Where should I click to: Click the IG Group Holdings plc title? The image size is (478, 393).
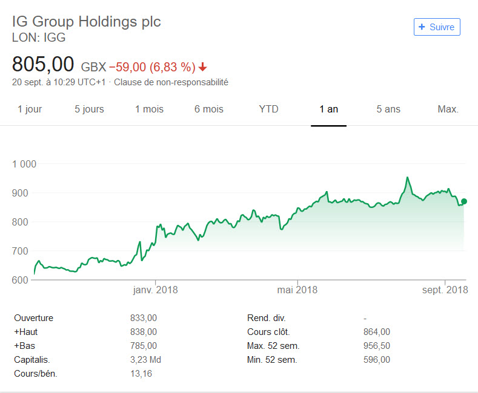(87, 22)
